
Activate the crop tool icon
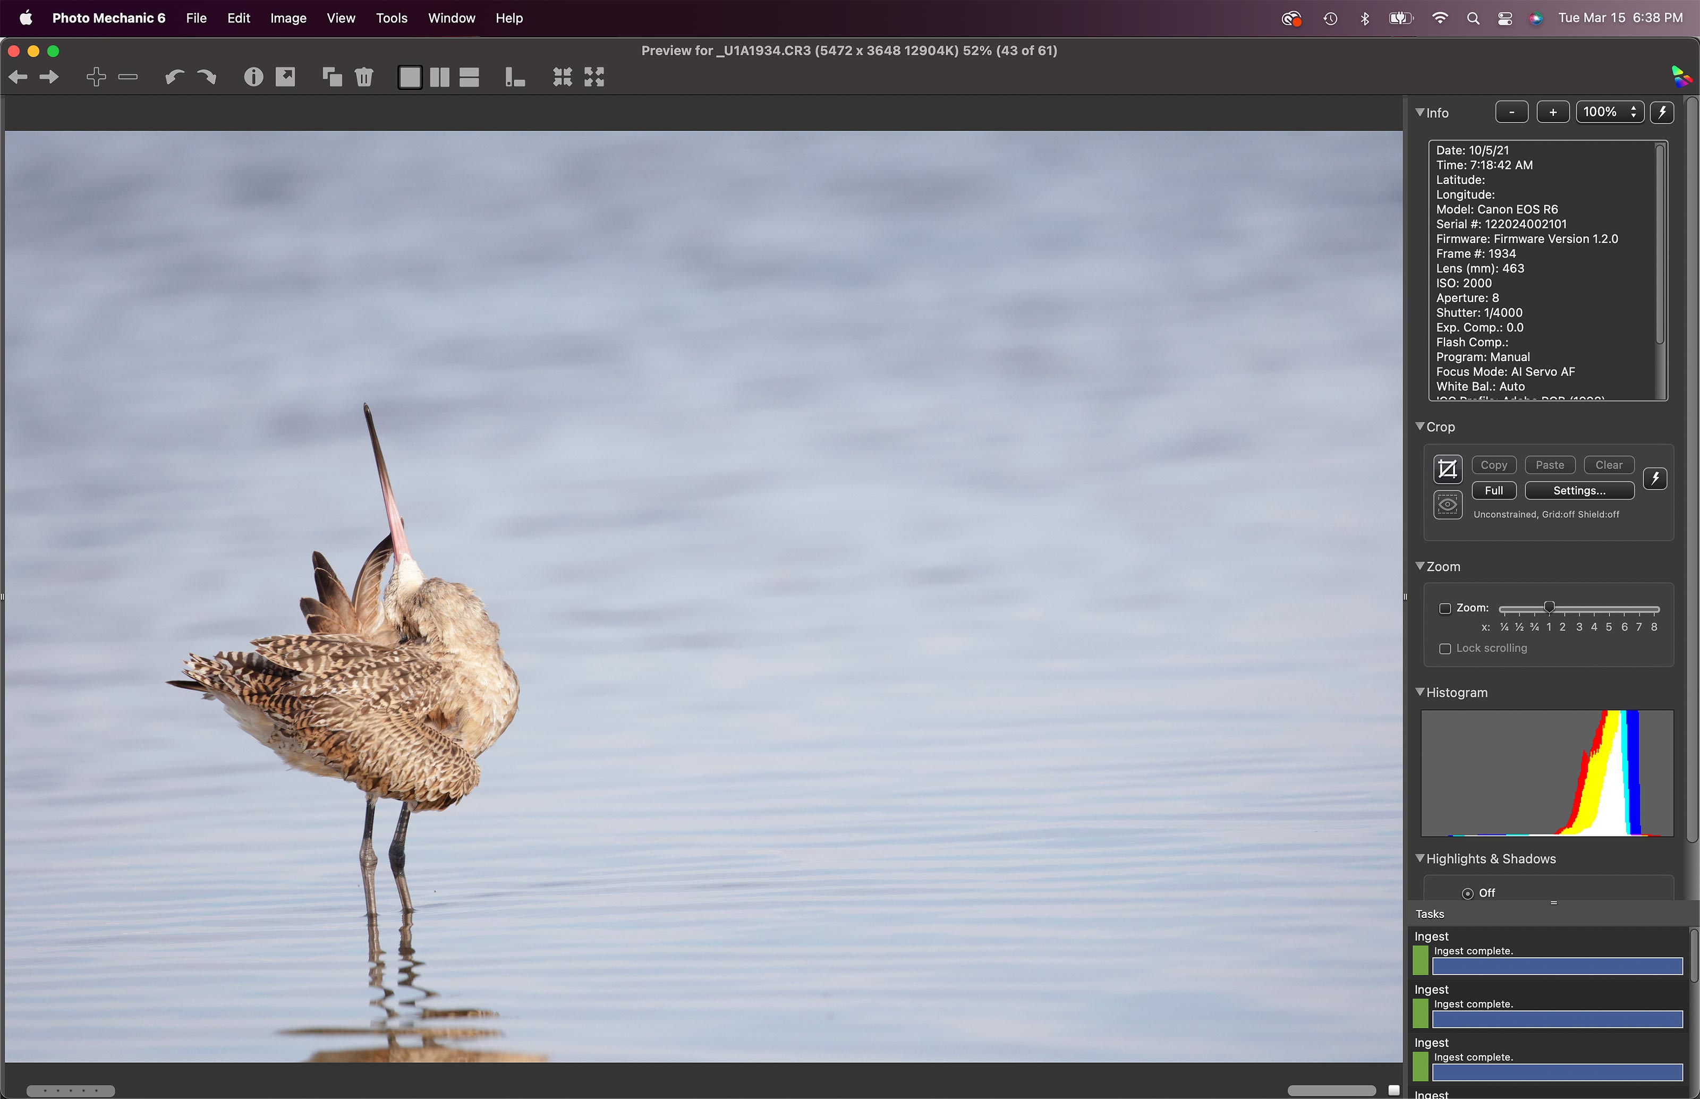point(1447,469)
